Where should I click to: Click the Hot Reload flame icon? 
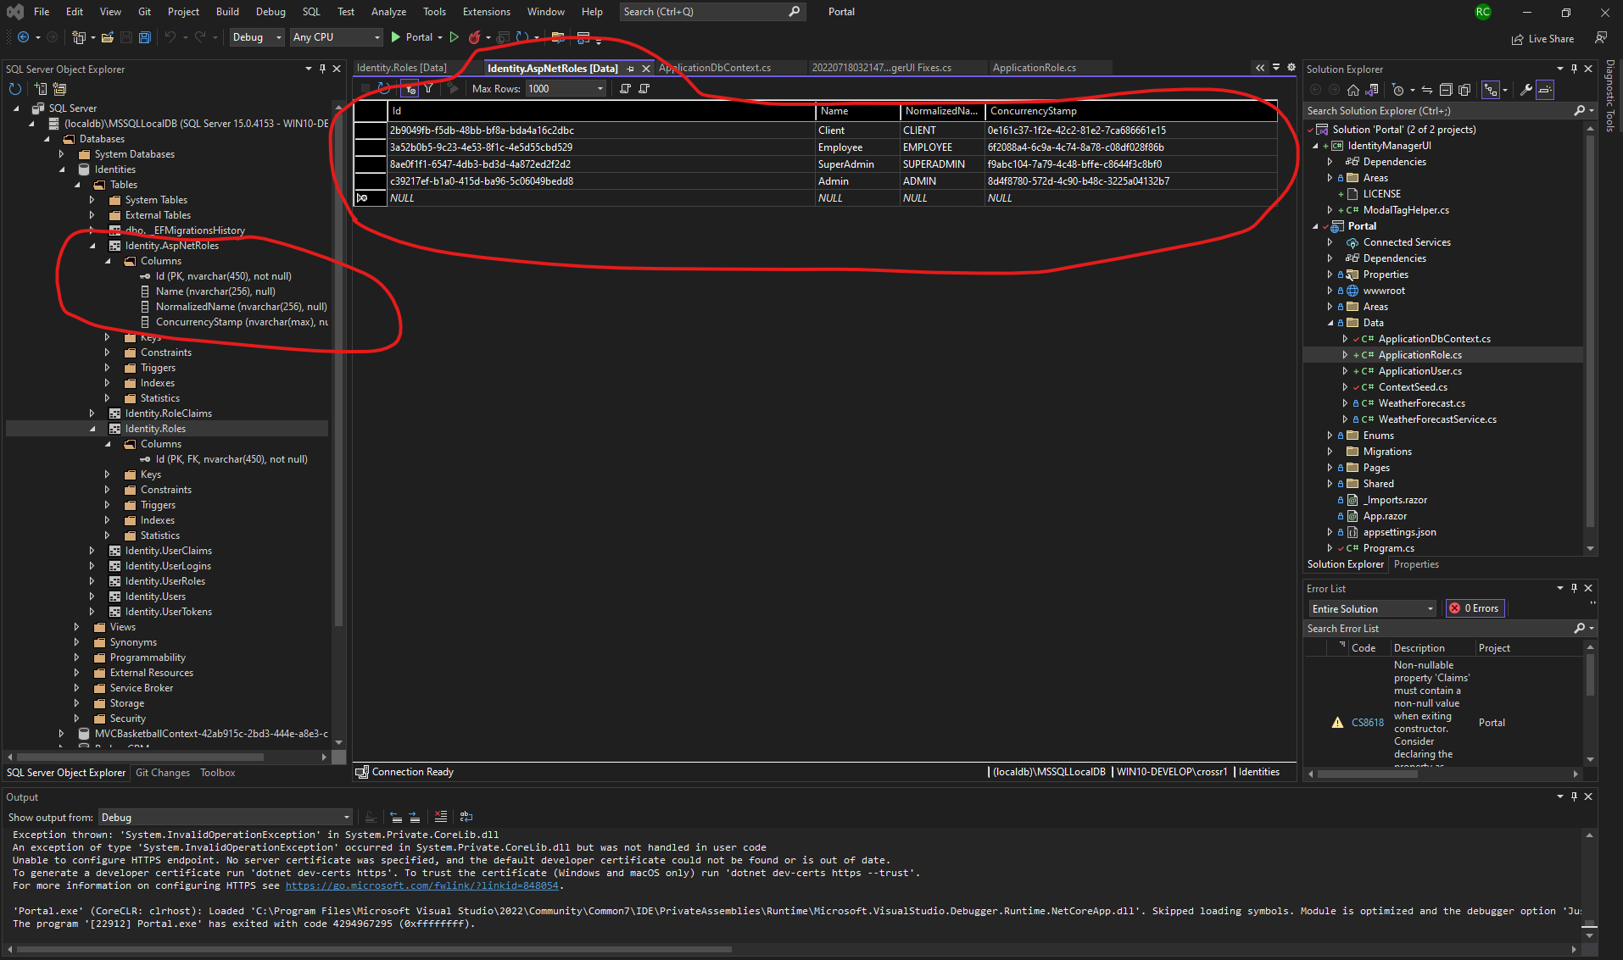[475, 37]
